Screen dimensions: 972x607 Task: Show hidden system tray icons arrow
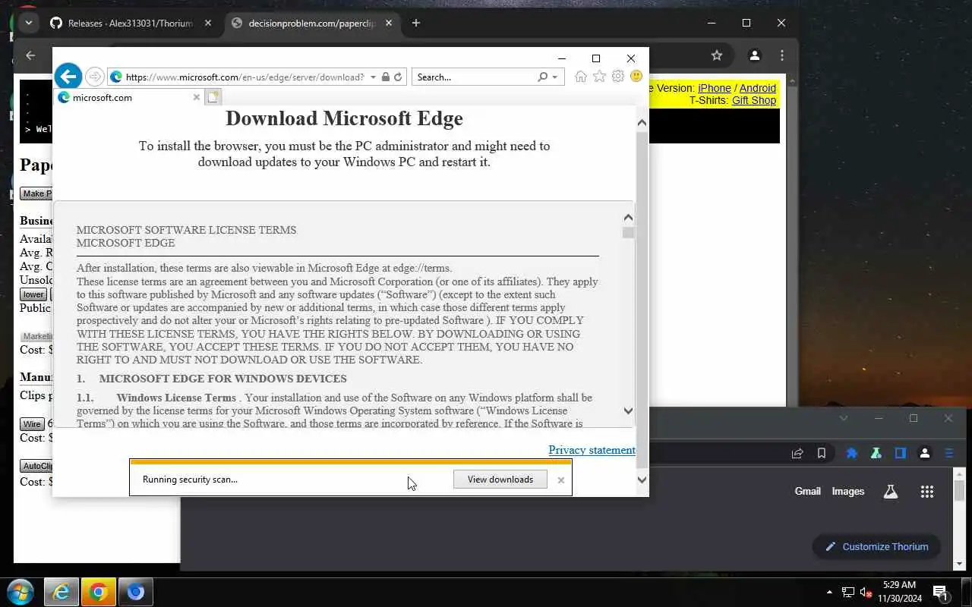point(829,592)
